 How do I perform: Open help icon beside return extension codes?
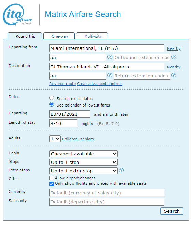(174, 75)
